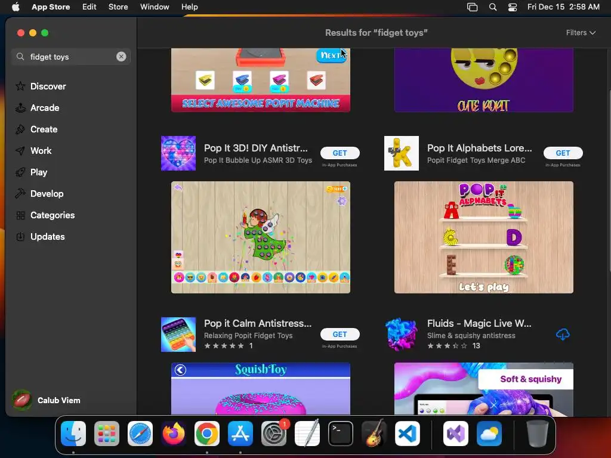Launch Finder from the Dock
The width and height of the screenshot is (611, 458).
(x=73, y=433)
